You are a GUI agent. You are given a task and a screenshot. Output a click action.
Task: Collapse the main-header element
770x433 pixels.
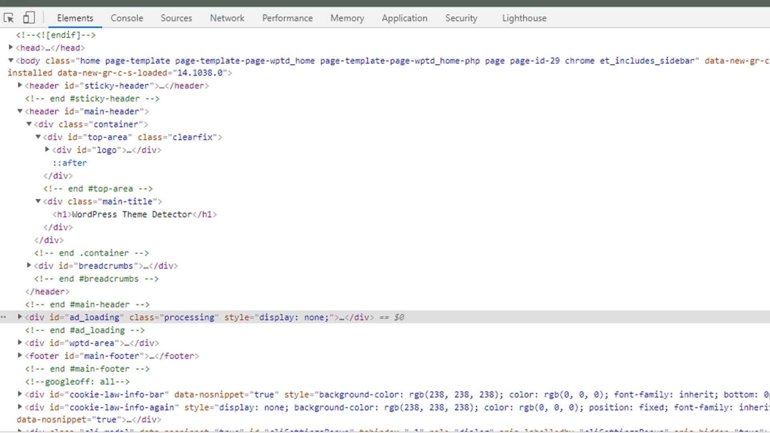tap(20, 111)
